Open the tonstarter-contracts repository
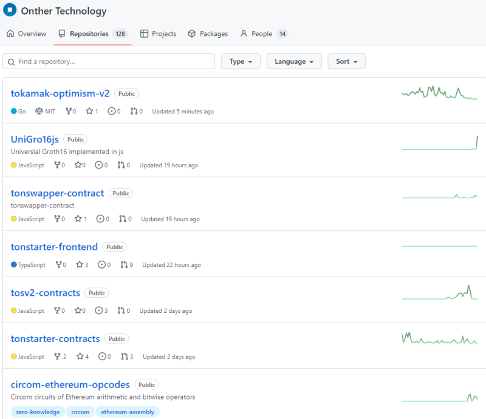This screenshot has width=486, height=419. [55, 339]
